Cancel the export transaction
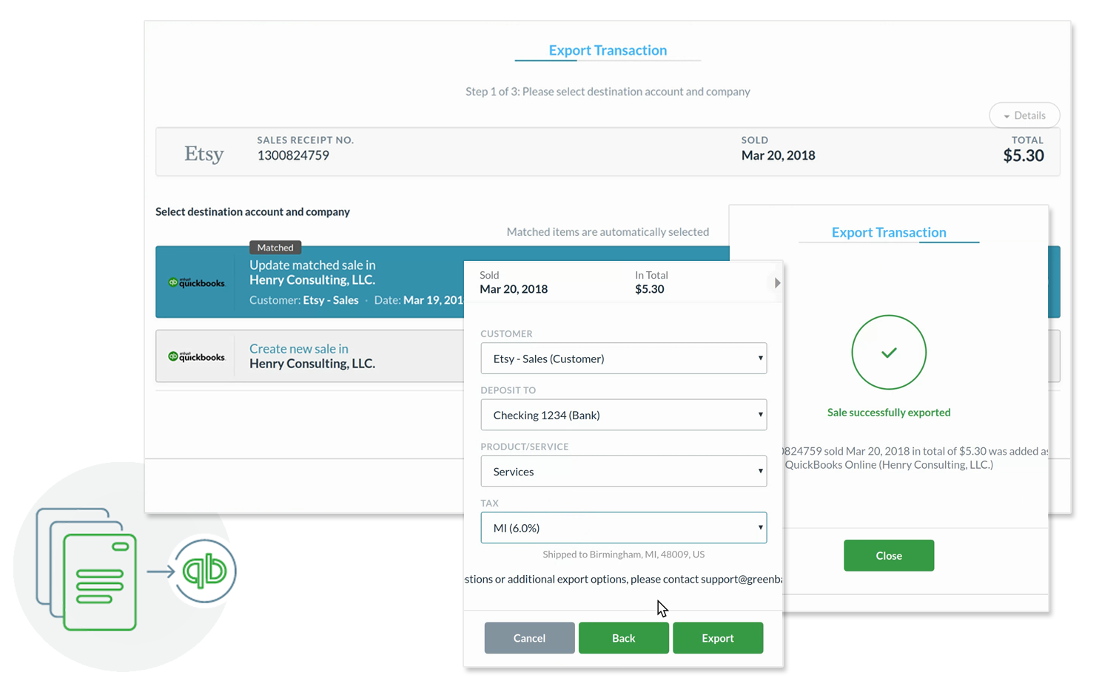 coord(529,638)
